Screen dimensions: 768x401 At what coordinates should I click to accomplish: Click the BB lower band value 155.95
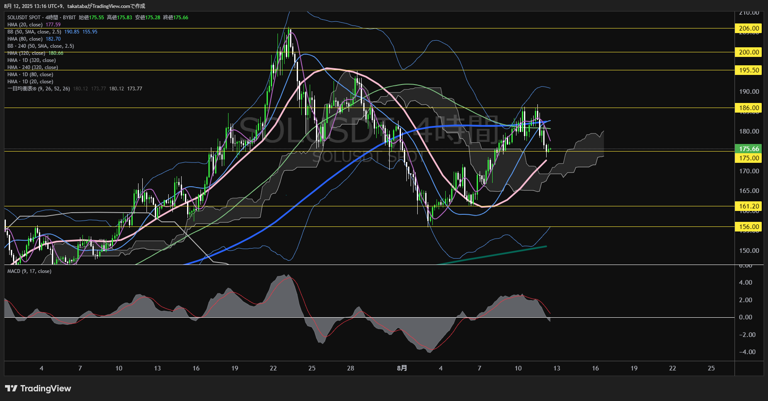coord(90,32)
